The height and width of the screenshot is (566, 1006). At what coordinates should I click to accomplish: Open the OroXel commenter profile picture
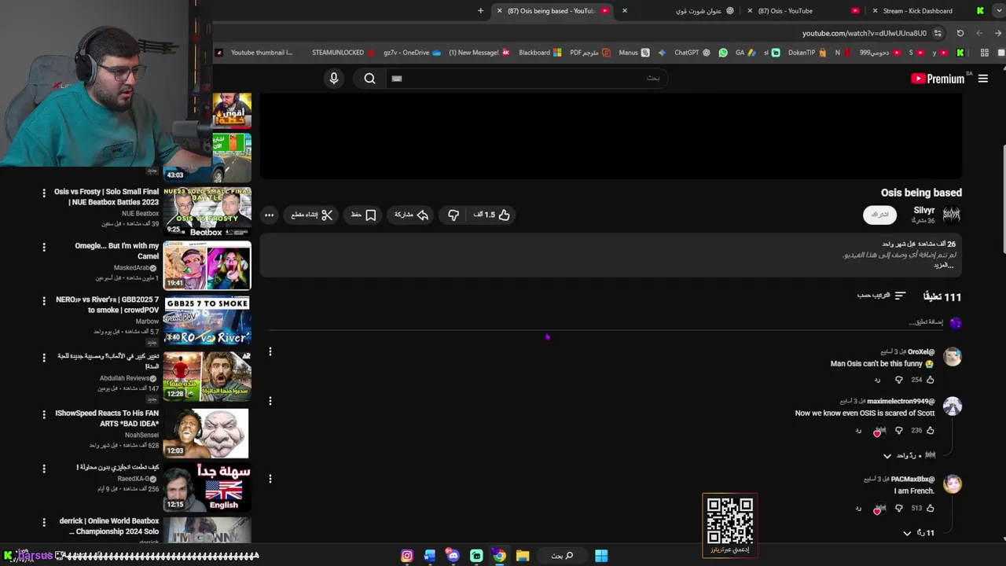click(x=953, y=357)
